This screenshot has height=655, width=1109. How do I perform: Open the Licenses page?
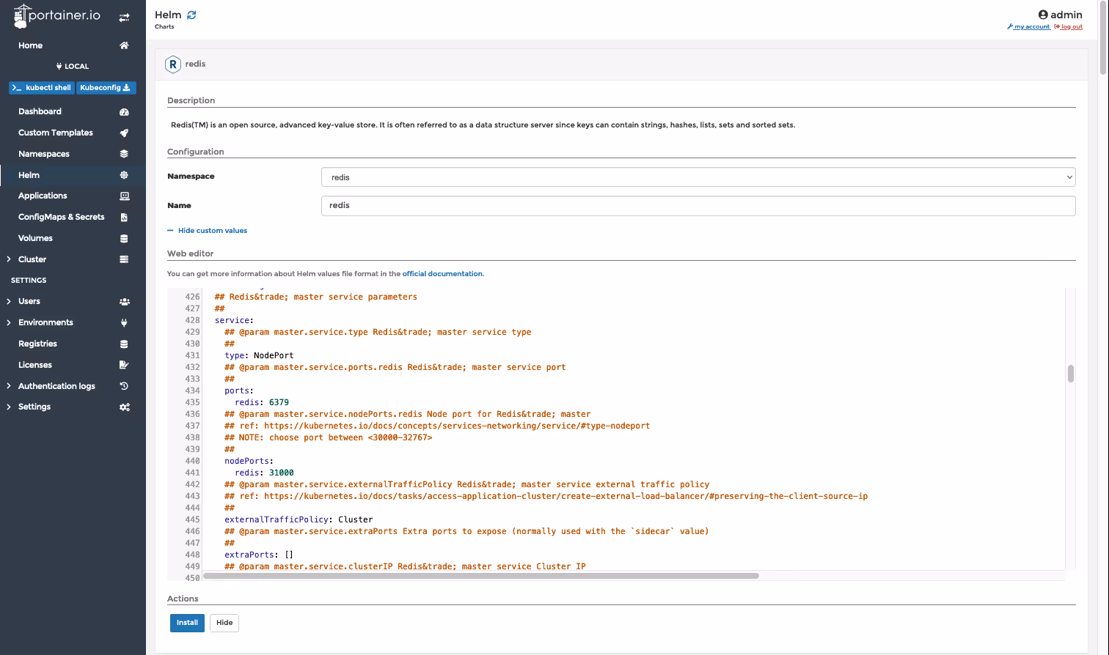tap(35, 365)
